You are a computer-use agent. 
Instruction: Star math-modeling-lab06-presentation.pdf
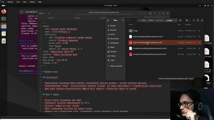(x=199, y=42)
